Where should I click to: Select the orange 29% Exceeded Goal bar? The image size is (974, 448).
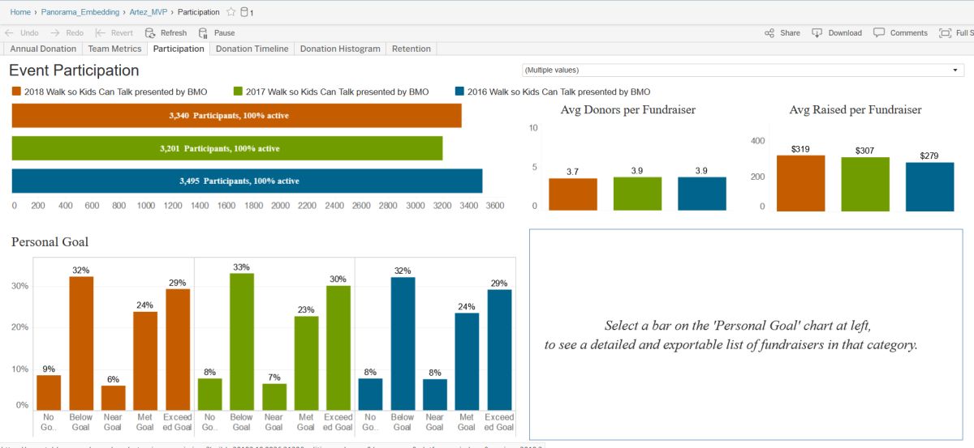[178, 350]
